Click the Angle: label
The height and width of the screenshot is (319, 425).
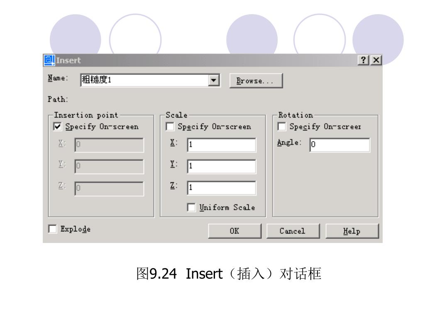click(289, 143)
